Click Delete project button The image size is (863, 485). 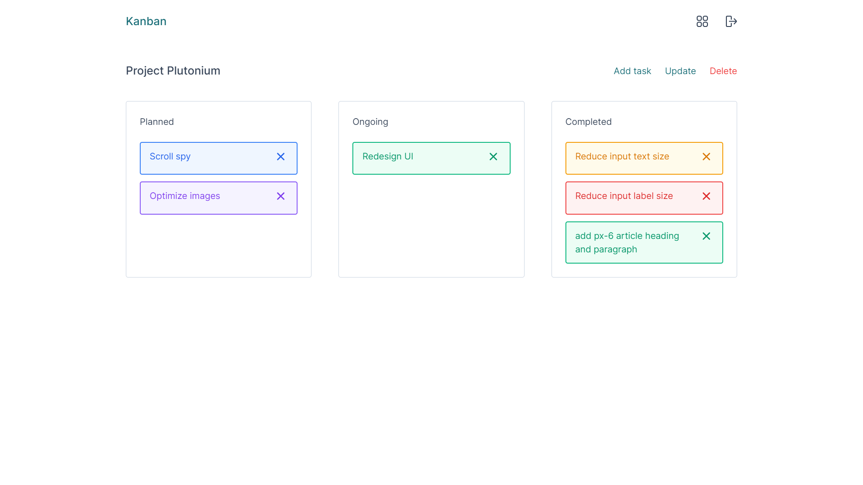(723, 71)
